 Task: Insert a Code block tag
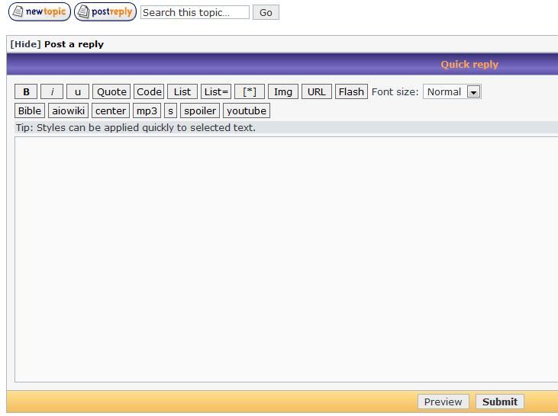[149, 91]
